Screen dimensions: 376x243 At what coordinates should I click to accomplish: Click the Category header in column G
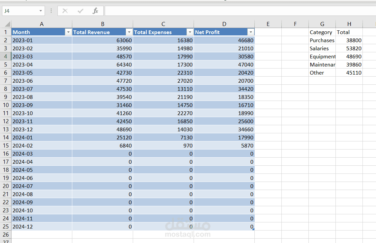pyautogui.click(x=322, y=32)
